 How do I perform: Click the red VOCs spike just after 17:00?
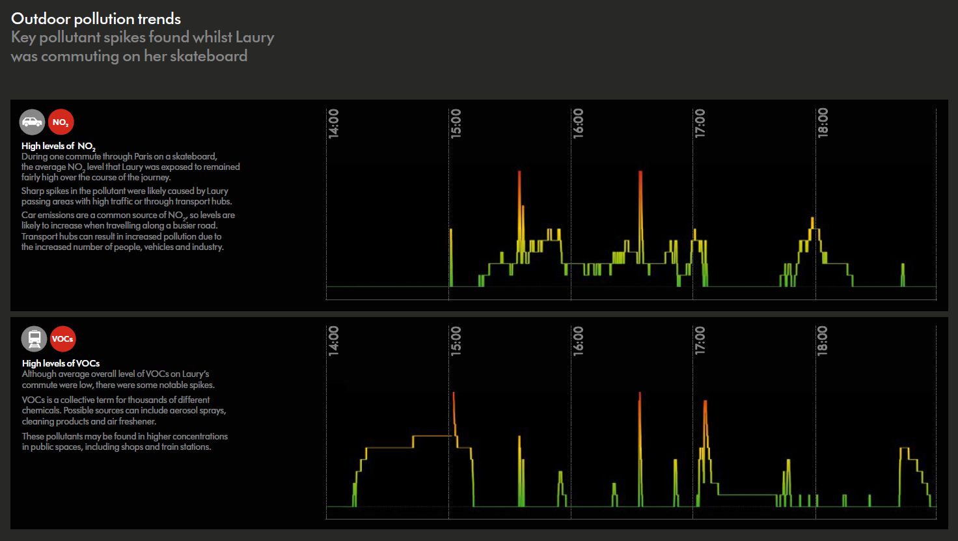(x=705, y=413)
